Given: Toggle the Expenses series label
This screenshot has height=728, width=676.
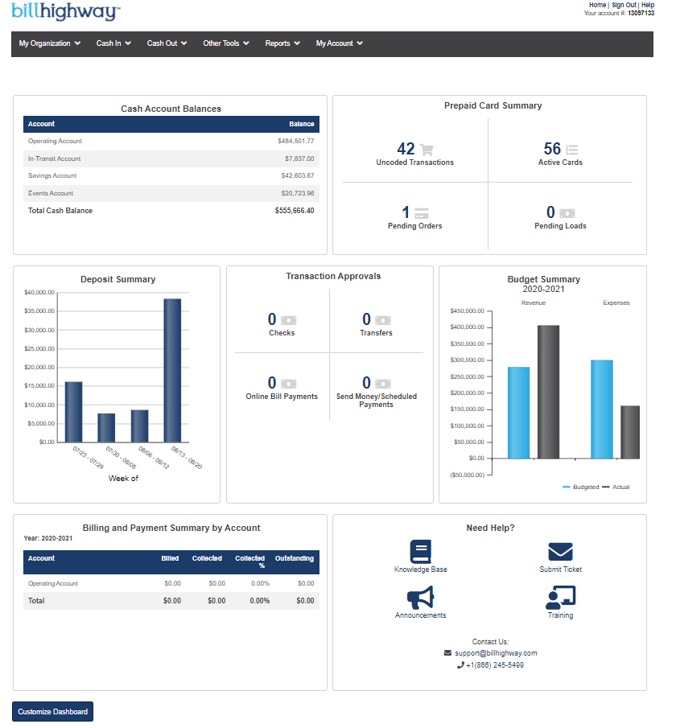Looking at the screenshot, I should (616, 302).
